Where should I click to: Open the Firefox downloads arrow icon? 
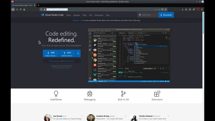tap(182, 9)
